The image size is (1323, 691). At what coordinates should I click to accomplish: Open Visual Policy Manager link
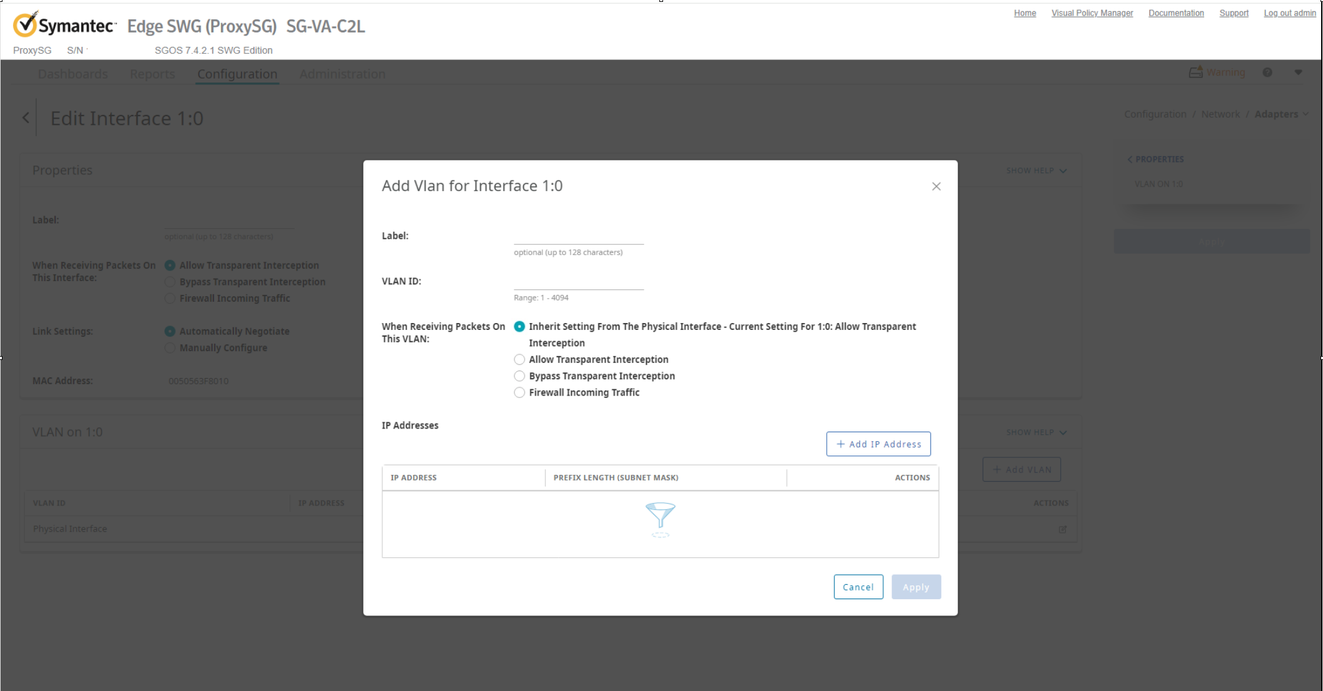pyautogui.click(x=1092, y=13)
